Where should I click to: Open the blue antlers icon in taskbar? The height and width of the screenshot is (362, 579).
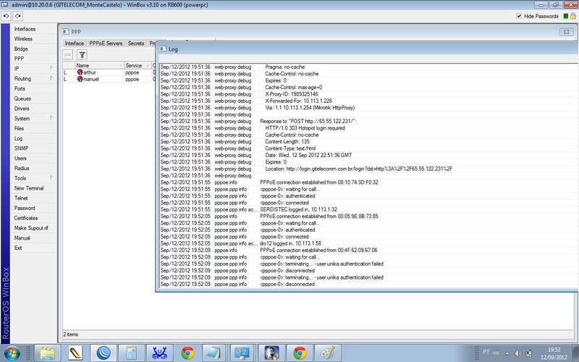tap(159, 353)
